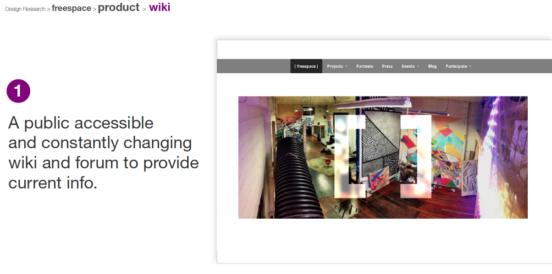
Task: Select the product breadcrumb
Action: (119, 7)
